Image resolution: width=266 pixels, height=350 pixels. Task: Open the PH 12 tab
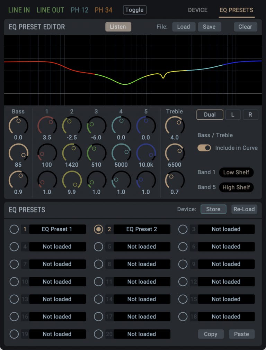point(79,10)
